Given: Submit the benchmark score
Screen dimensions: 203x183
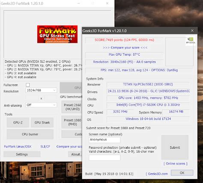Looking at the screenshot, I should click(175, 148).
